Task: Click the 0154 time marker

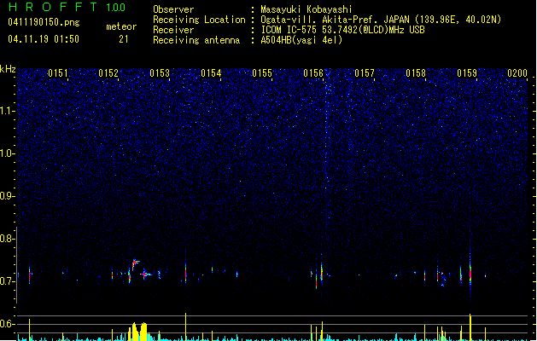Action: pyautogui.click(x=211, y=73)
